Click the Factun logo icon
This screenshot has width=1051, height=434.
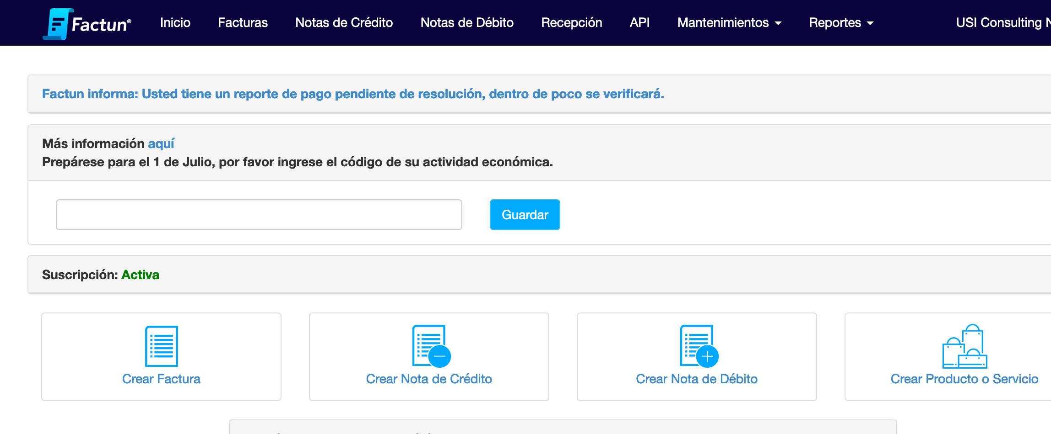(57, 24)
